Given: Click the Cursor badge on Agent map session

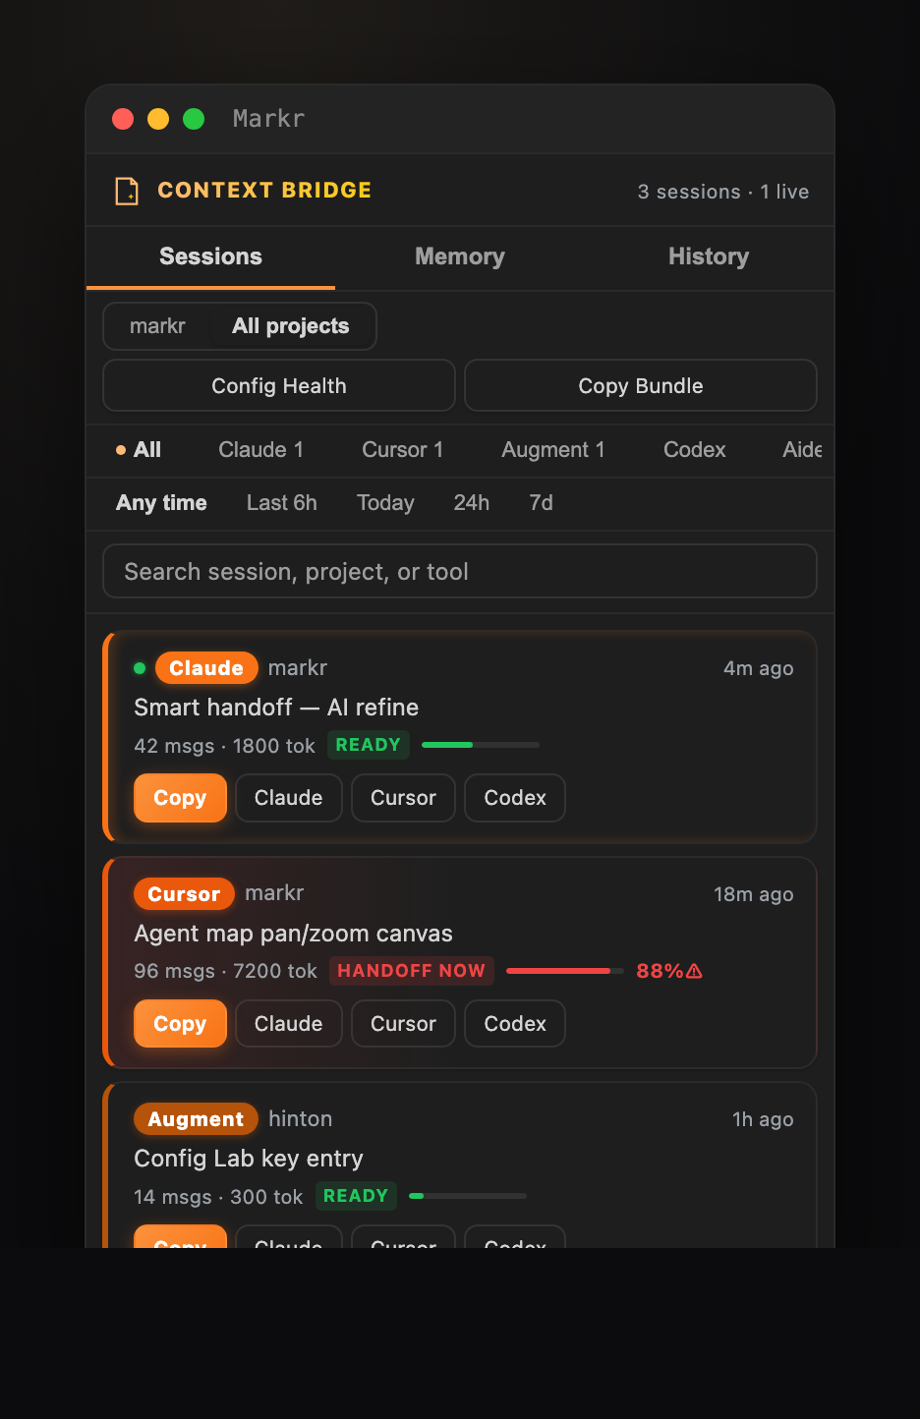Looking at the screenshot, I should point(184,894).
